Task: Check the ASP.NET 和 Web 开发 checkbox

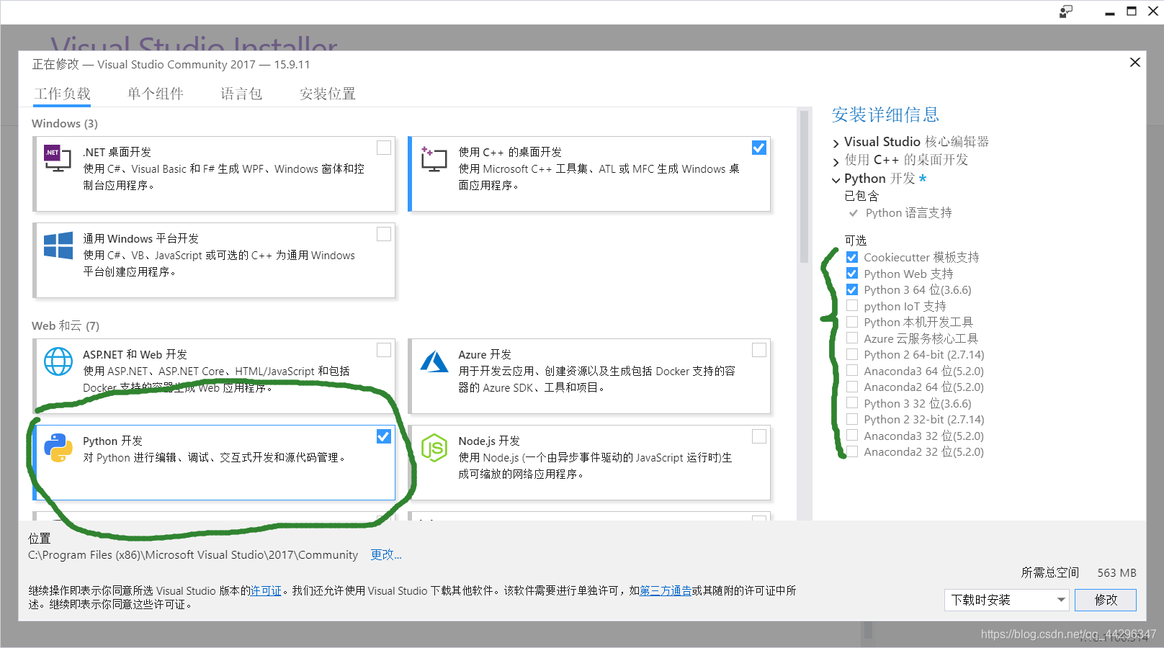Action: [x=384, y=350]
